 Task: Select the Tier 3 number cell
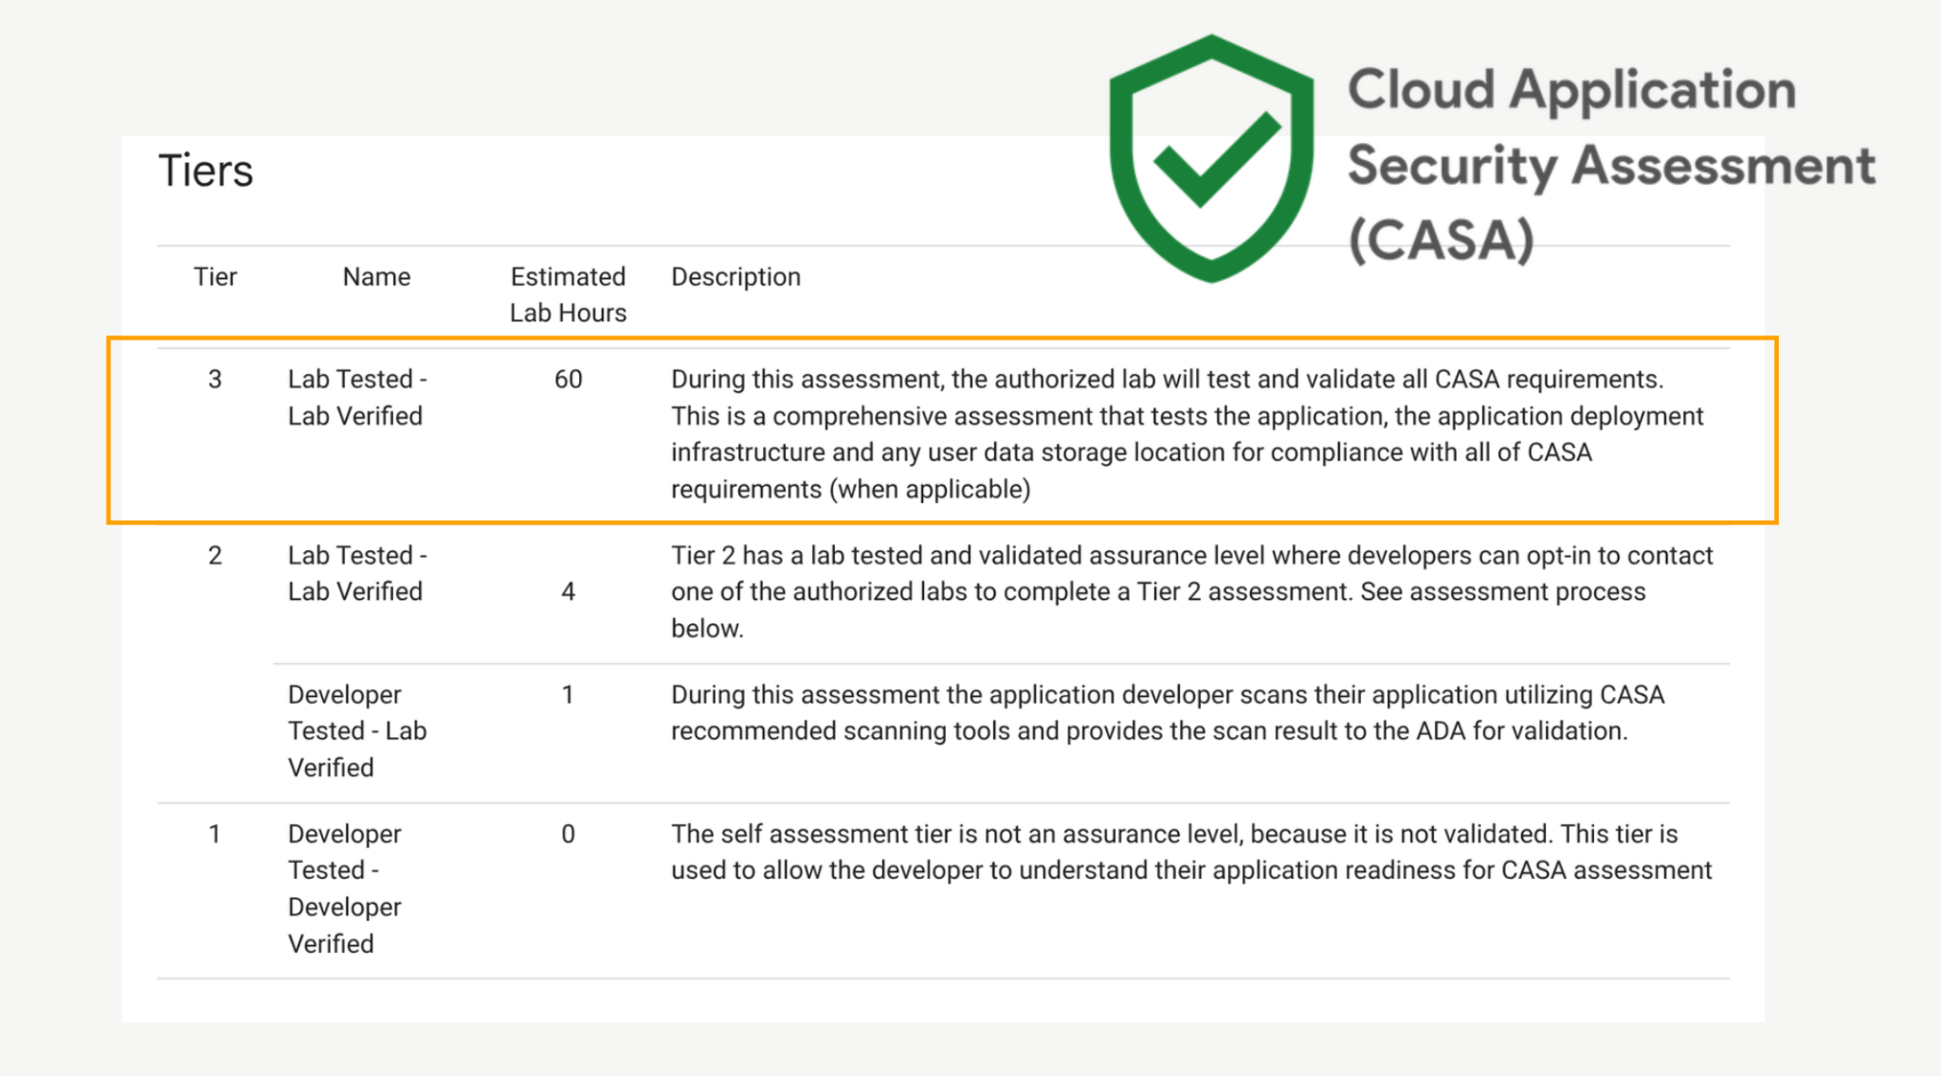215,379
